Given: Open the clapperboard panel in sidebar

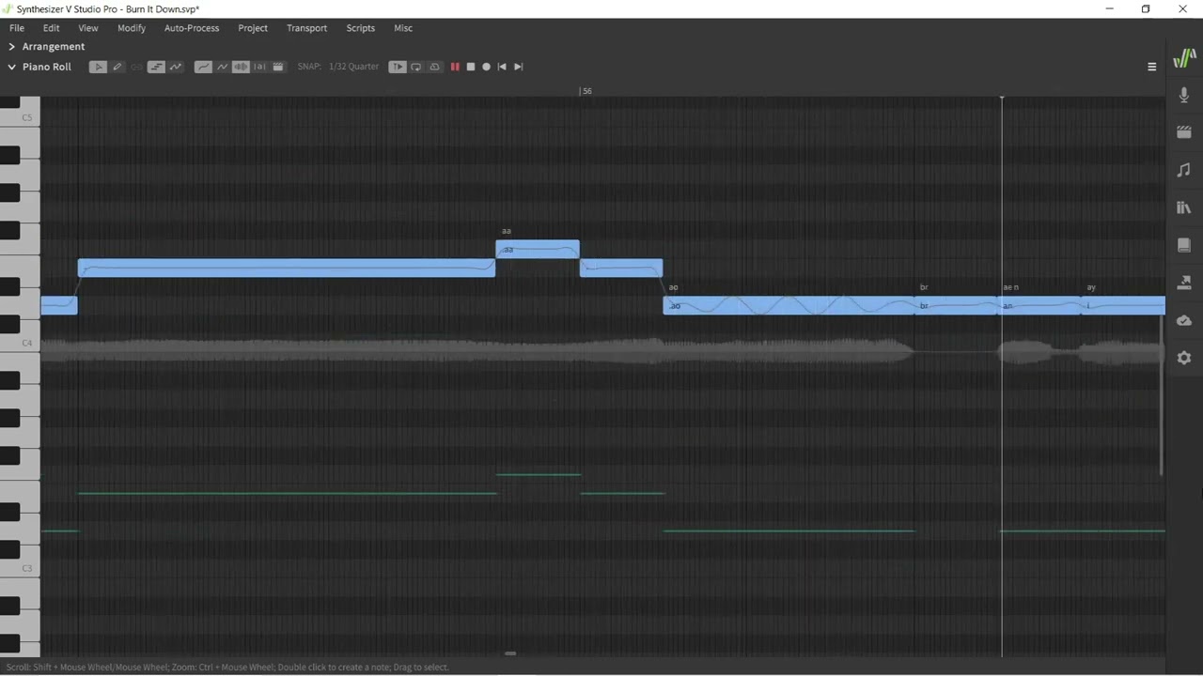Looking at the screenshot, I should pyautogui.click(x=1184, y=132).
